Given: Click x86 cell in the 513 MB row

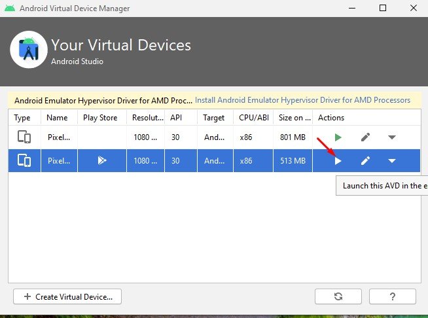Looking at the screenshot, I should point(253,161).
